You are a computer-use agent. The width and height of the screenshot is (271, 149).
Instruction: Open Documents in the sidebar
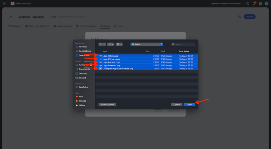coord(83,69)
